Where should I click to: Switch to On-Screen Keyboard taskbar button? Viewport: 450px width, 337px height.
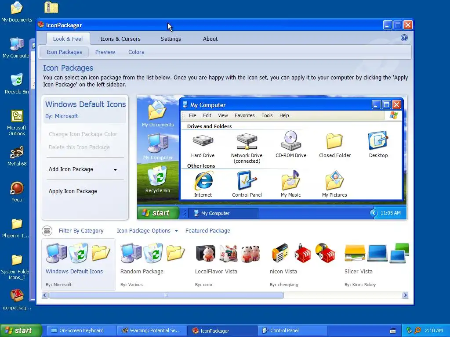pos(81,330)
